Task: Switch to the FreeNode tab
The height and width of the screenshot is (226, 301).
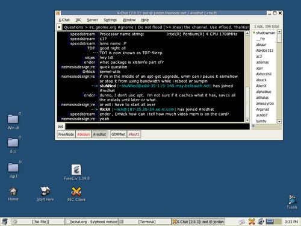Action: [66, 134]
